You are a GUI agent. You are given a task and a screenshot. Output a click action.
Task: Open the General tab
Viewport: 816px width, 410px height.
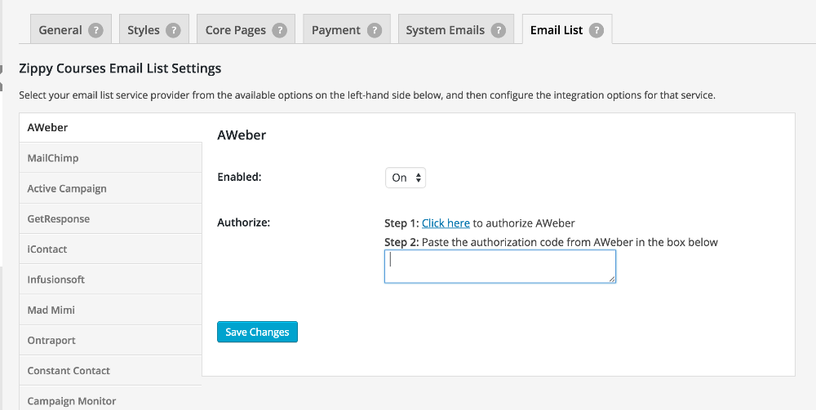pyautogui.click(x=71, y=29)
